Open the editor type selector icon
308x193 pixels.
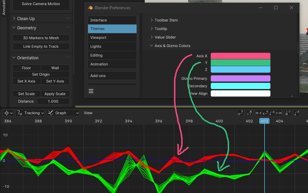(8, 113)
